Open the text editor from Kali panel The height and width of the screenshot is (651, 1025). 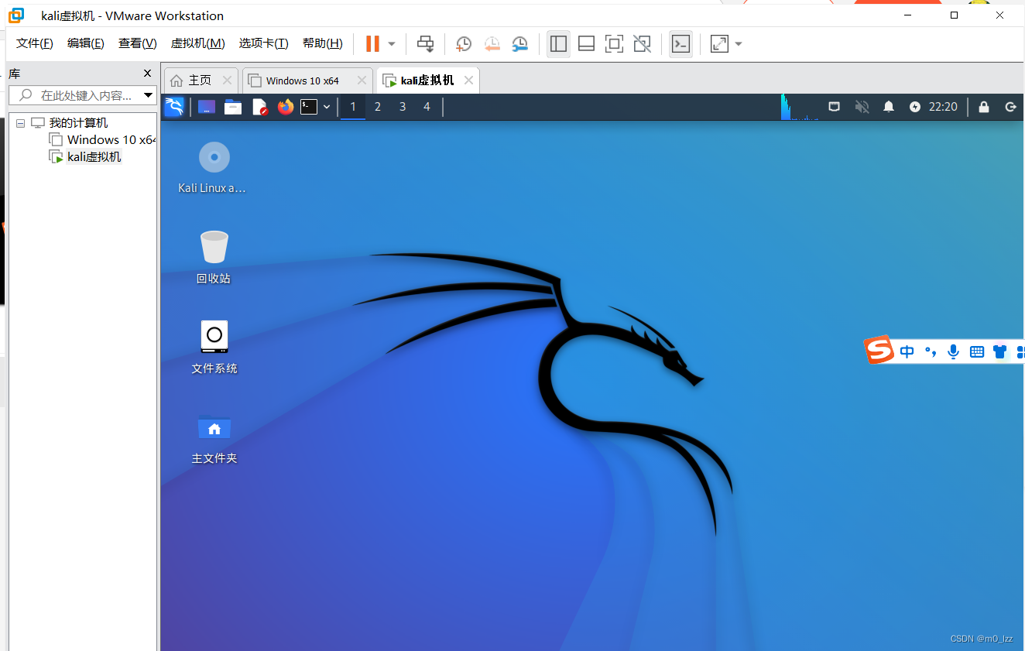point(259,107)
